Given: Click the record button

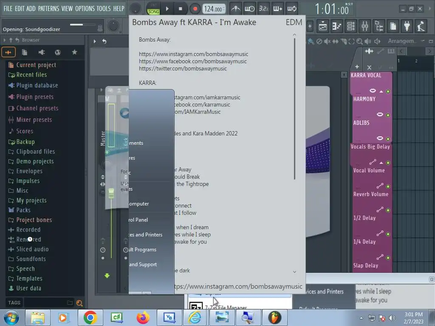Looking at the screenshot, I should tap(195, 9).
